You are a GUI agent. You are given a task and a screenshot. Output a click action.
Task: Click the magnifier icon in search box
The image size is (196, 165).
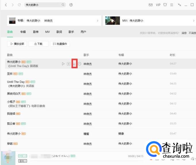(63, 5)
